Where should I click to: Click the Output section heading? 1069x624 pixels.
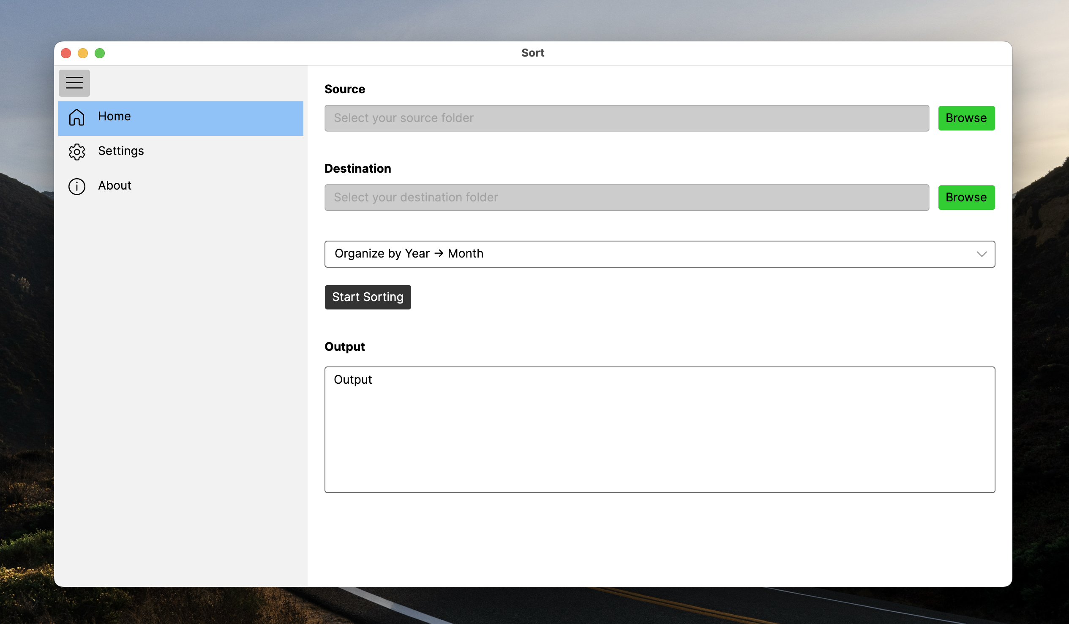[x=344, y=346]
